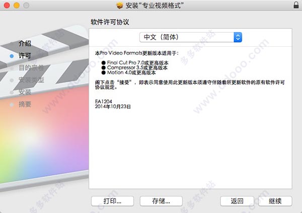The image size is (302, 213).
Task: Click the blue bullet beside 许可
Action: coord(12,56)
